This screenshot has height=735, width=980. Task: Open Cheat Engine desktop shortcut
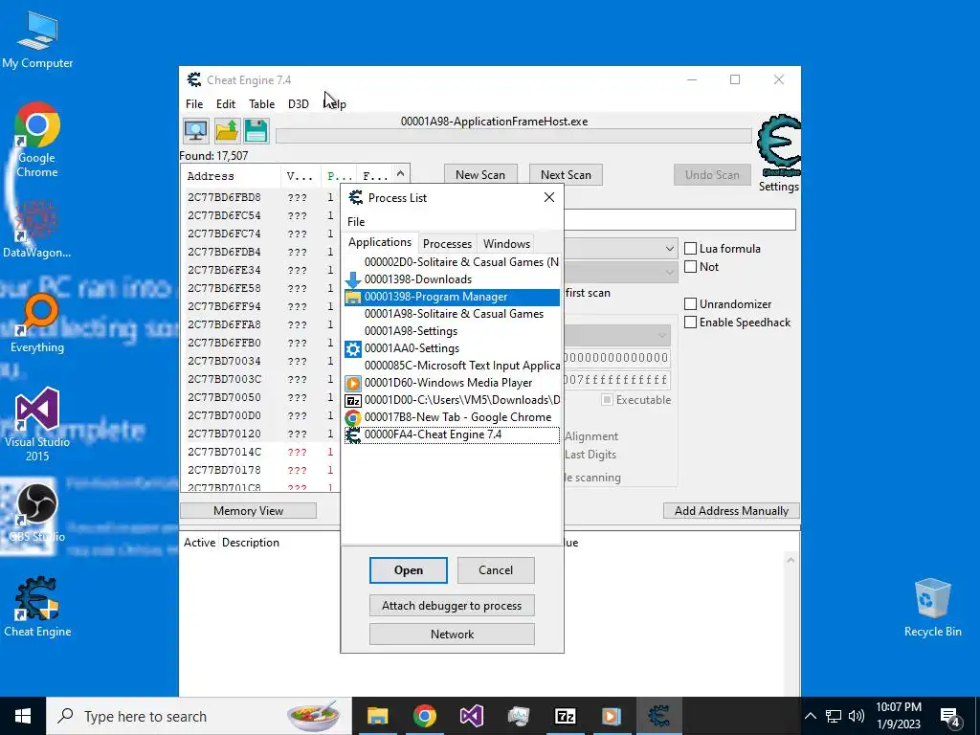[37, 607]
